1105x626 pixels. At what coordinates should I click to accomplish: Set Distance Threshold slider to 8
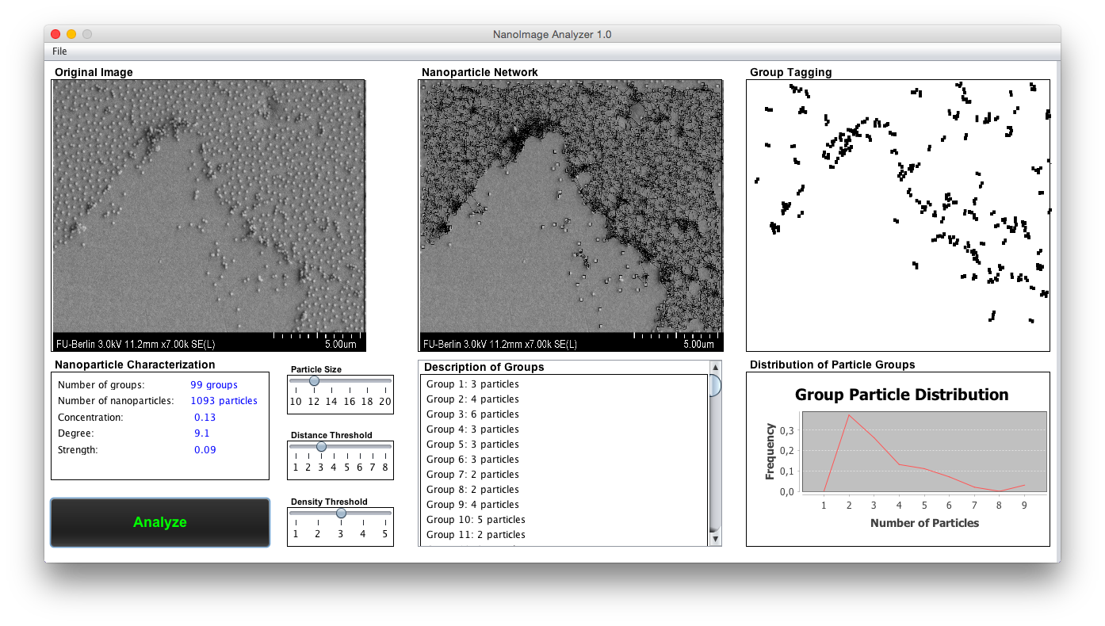coord(385,447)
